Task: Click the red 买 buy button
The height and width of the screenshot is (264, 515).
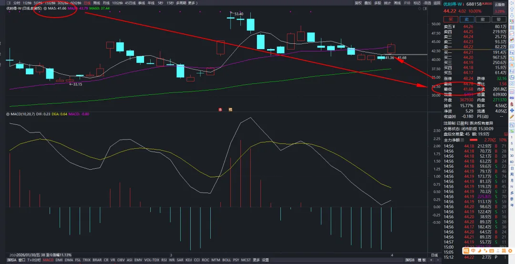Action: [x=450, y=20]
